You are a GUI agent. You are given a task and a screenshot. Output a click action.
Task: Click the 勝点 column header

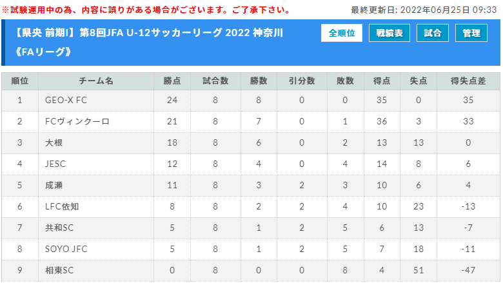point(172,81)
